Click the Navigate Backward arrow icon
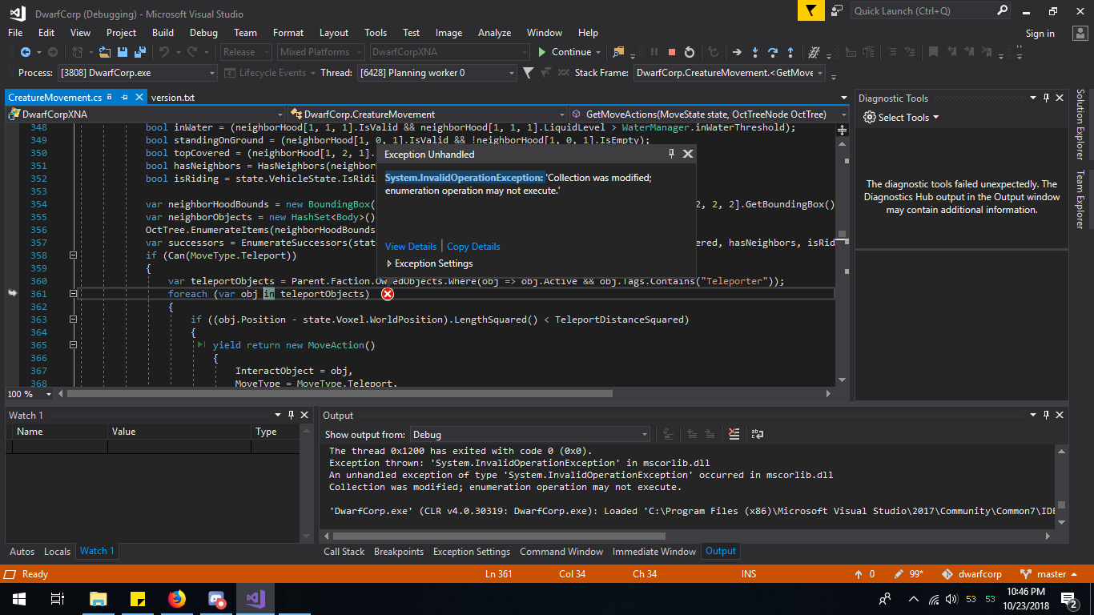The height and width of the screenshot is (615, 1094). coord(25,52)
